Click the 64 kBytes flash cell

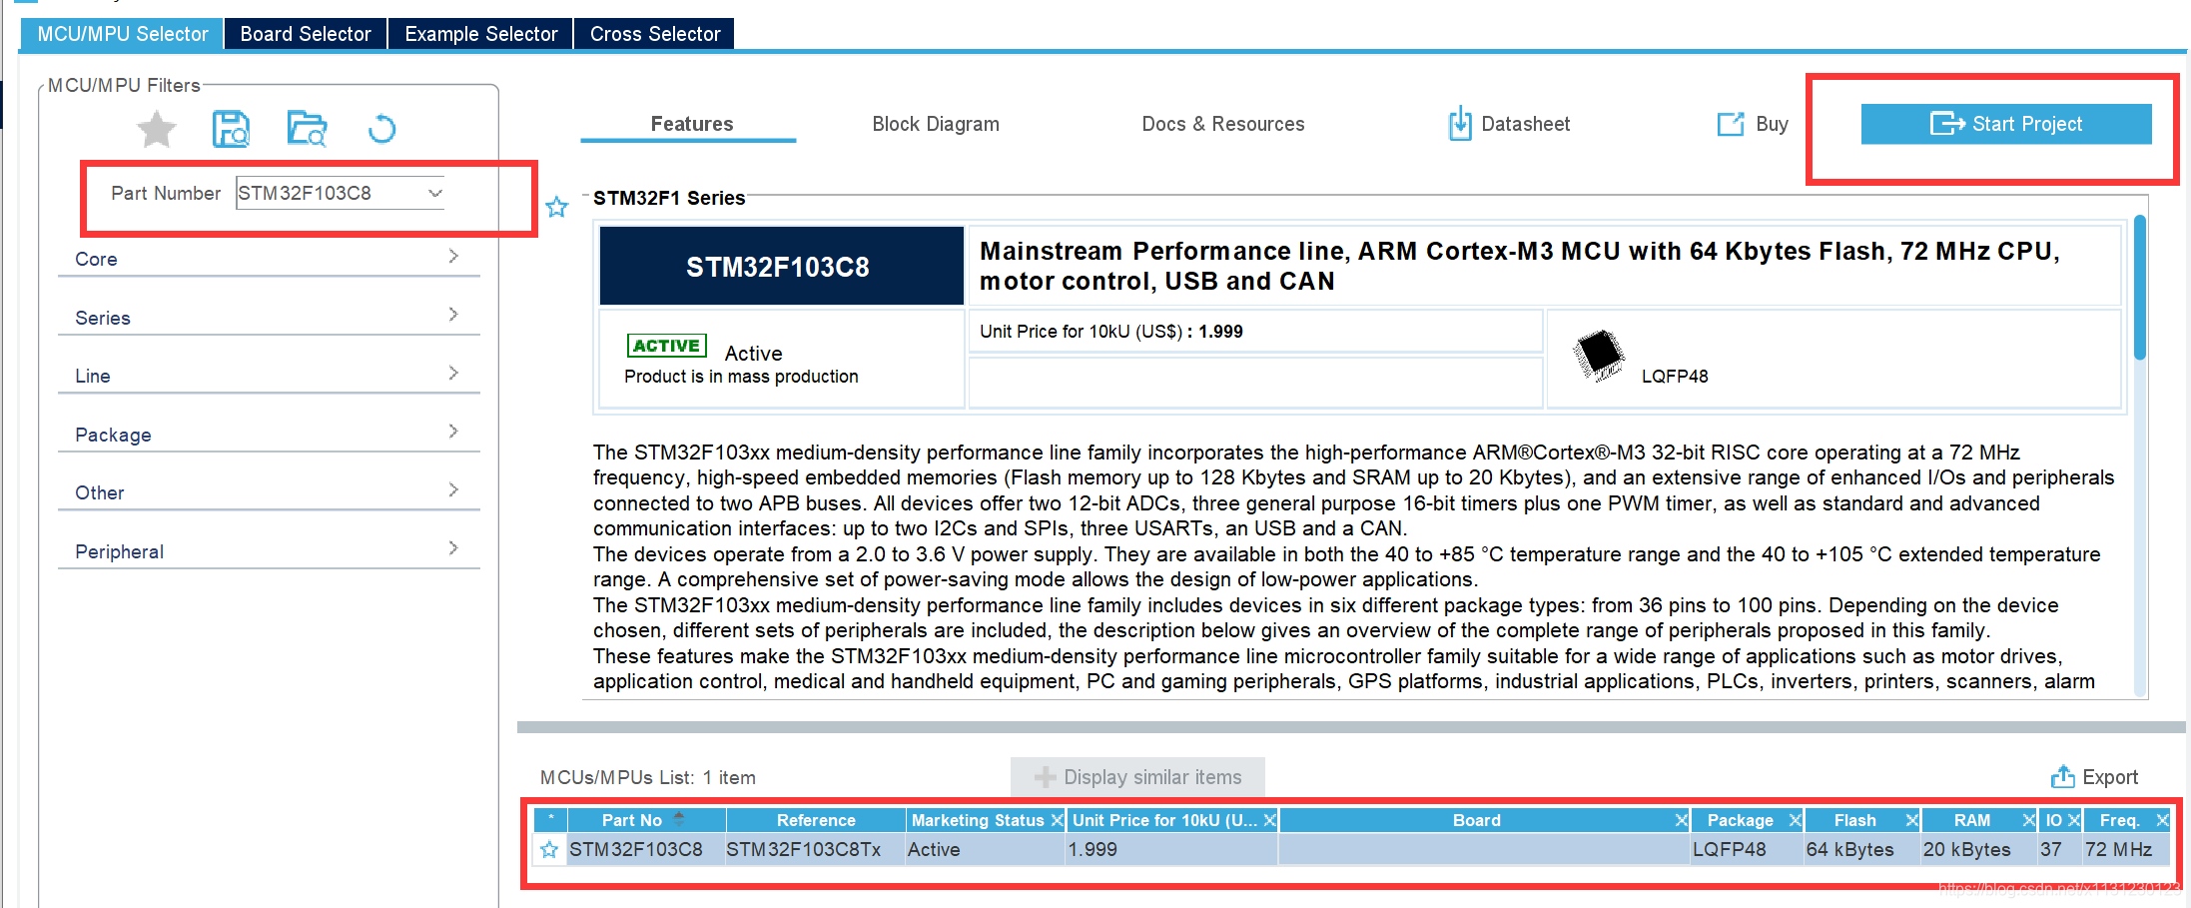tap(1862, 850)
